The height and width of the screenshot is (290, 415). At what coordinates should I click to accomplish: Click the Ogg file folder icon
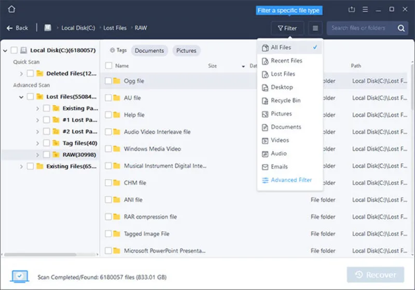117,81
